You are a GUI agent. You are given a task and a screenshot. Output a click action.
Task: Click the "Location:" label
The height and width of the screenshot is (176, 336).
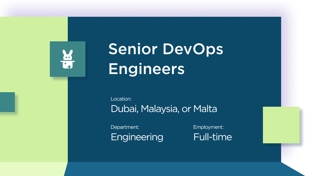coord(121,99)
